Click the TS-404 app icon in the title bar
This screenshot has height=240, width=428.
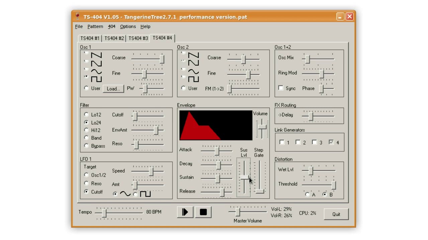(x=78, y=17)
